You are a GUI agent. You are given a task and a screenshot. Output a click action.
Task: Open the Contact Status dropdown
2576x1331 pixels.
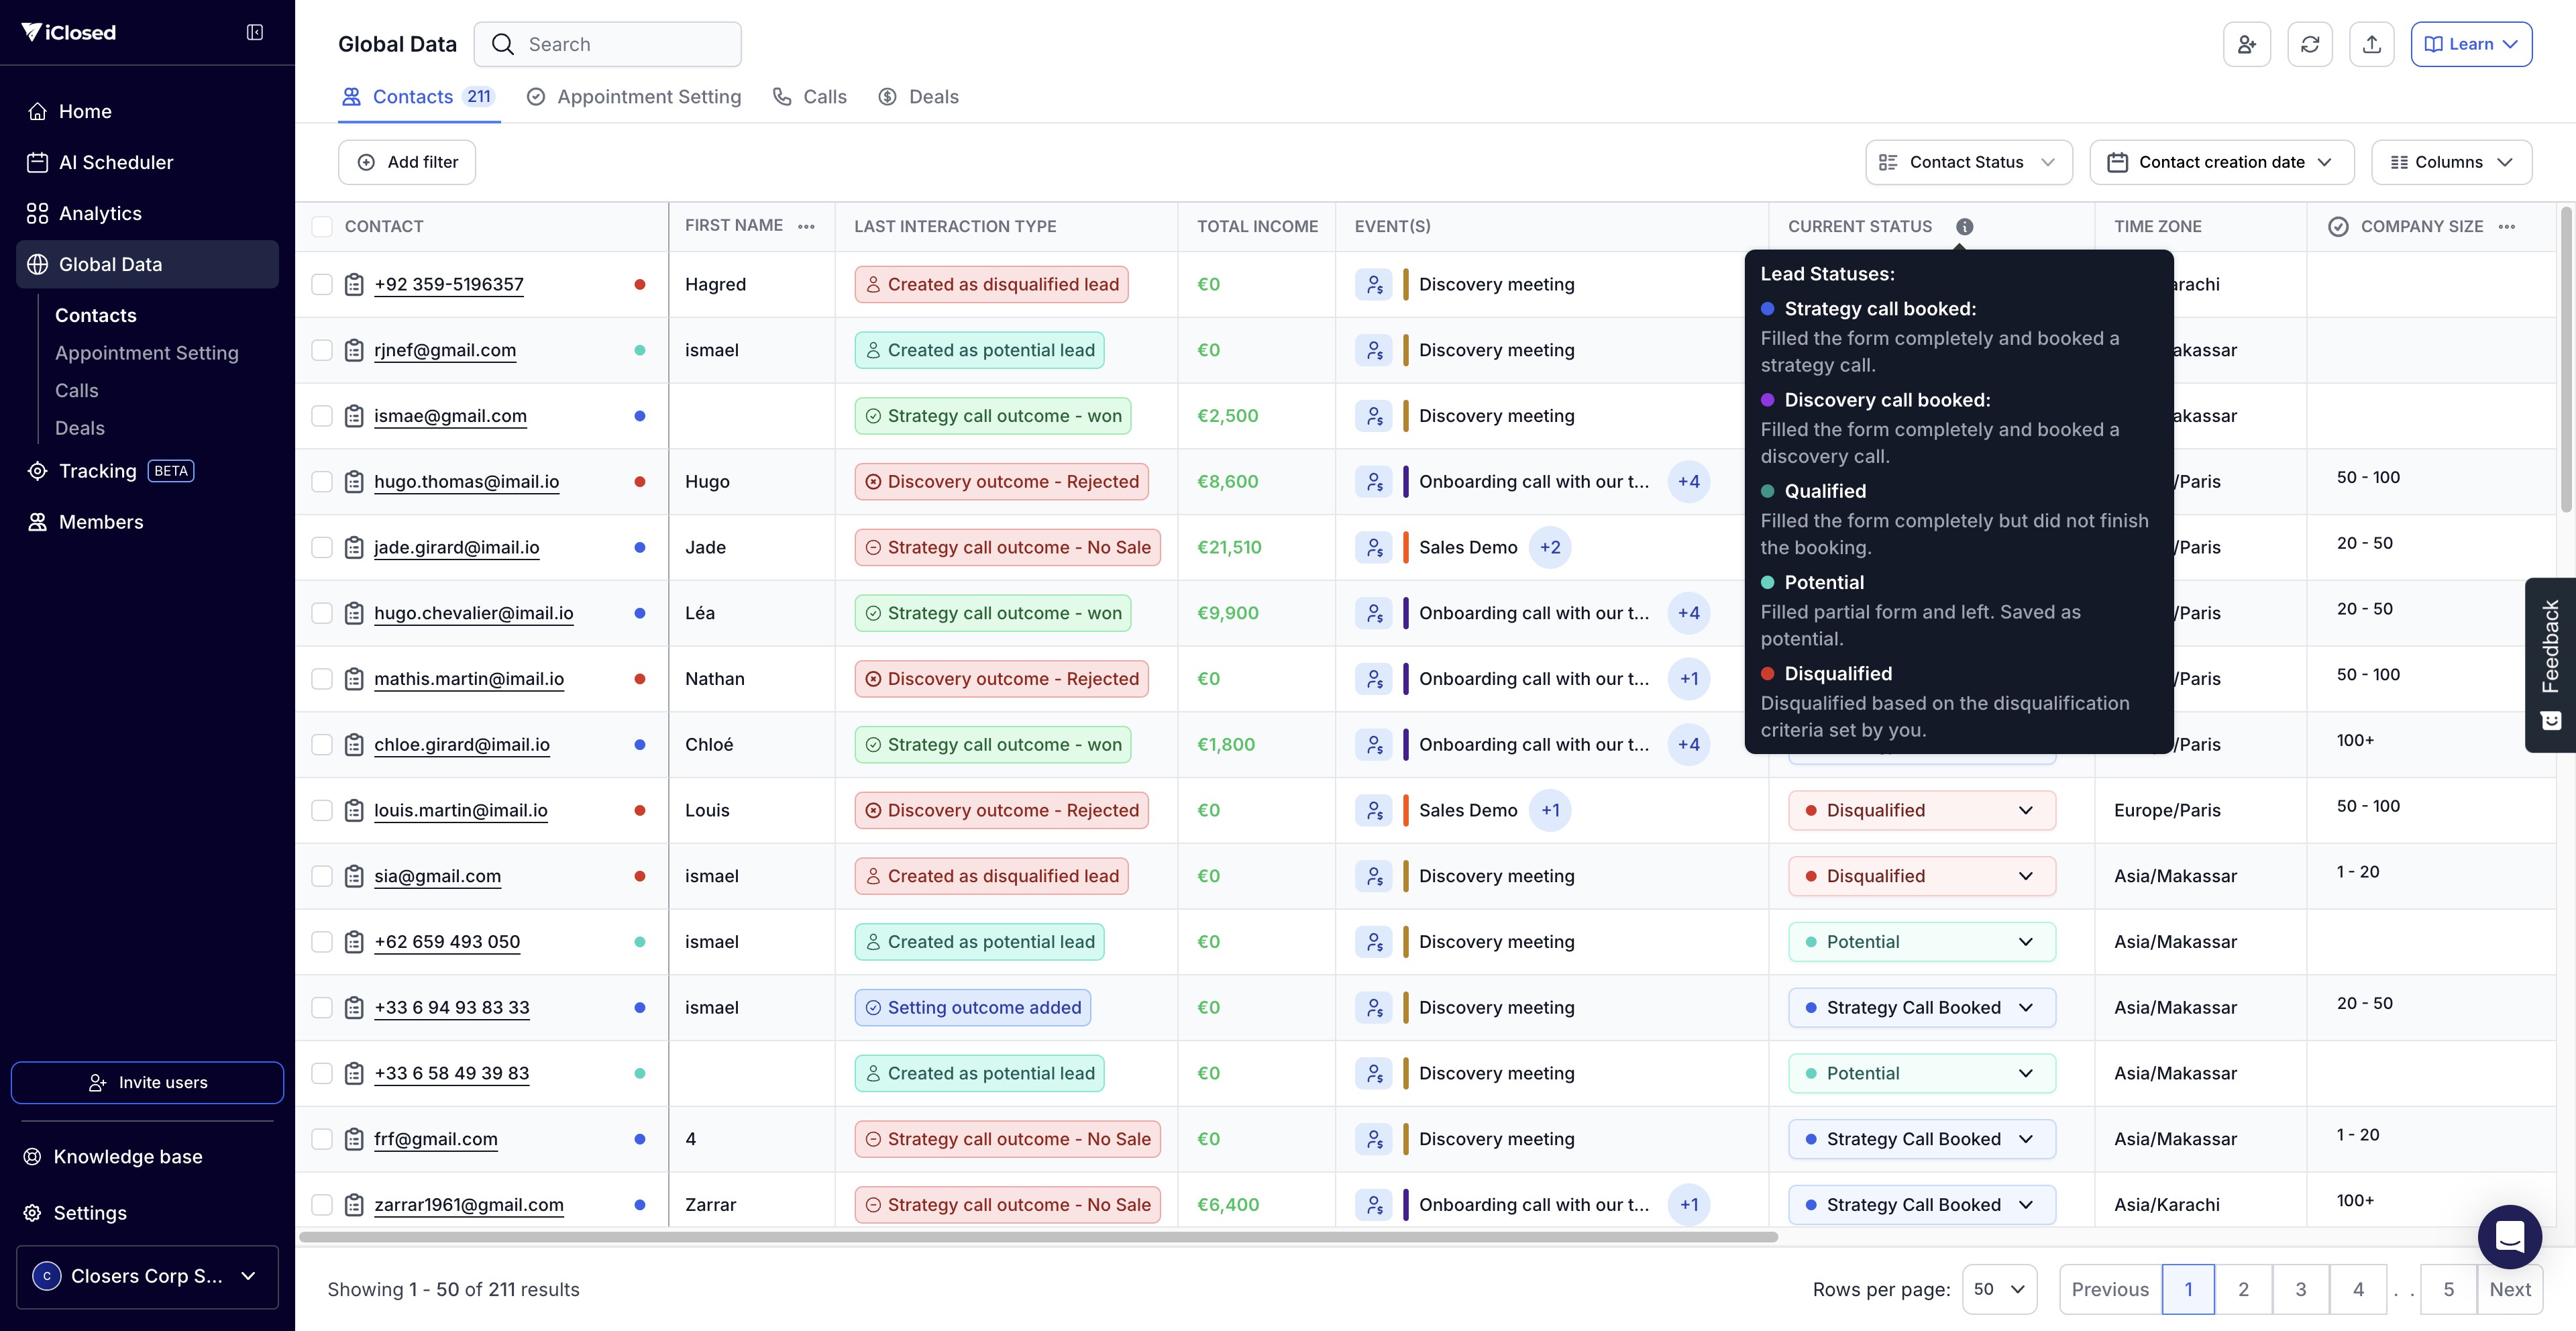coord(1967,162)
